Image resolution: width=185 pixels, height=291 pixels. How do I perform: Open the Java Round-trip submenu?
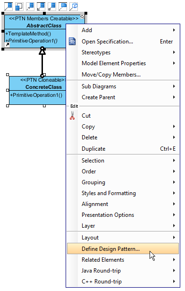(x=123, y=270)
